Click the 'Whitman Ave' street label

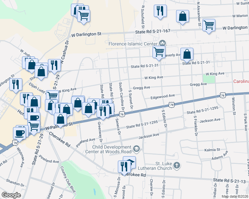pyautogui.click(x=21, y=157)
